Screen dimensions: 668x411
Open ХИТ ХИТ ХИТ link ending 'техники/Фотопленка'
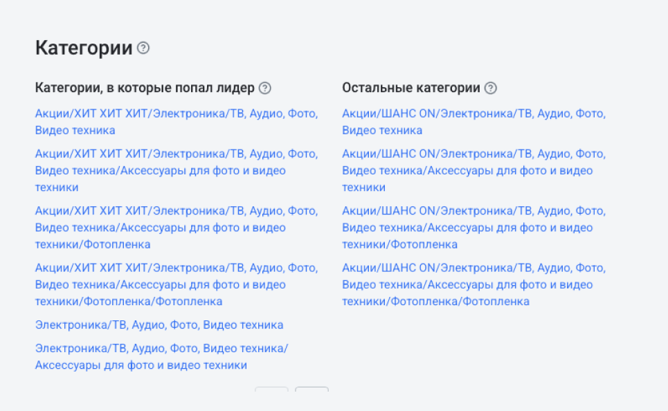[177, 228]
